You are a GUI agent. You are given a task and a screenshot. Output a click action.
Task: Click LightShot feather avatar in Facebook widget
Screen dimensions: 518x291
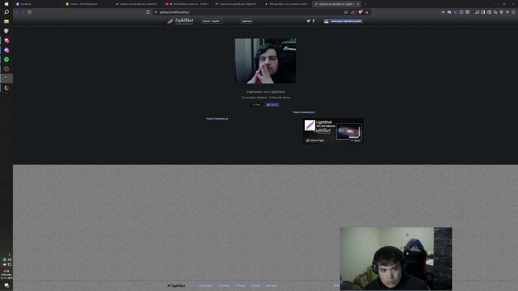[x=310, y=125]
